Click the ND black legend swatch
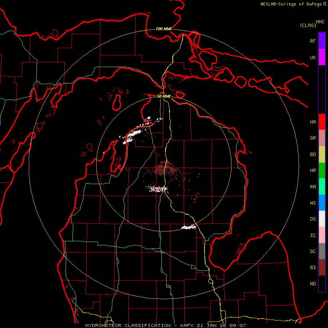The height and width of the screenshot is (328, 328). pyautogui.click(x=322, y=284)
